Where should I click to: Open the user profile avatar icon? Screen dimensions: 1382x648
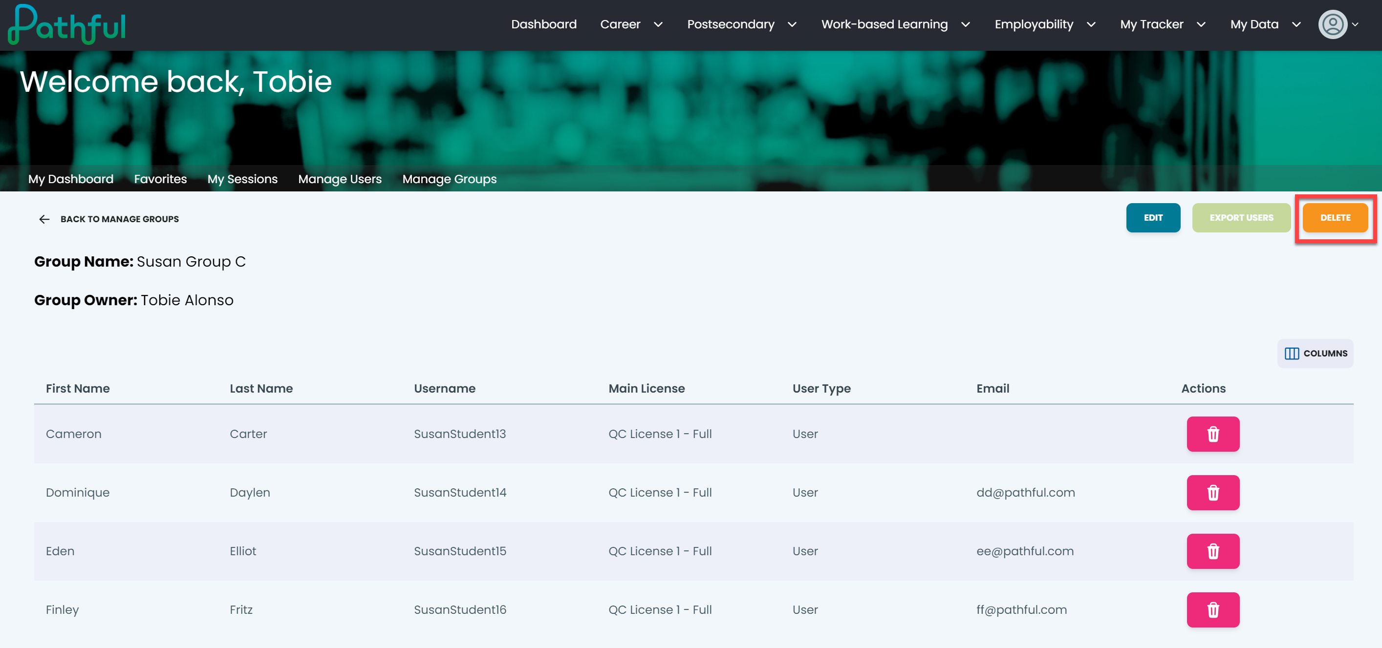coord(1333,24)
